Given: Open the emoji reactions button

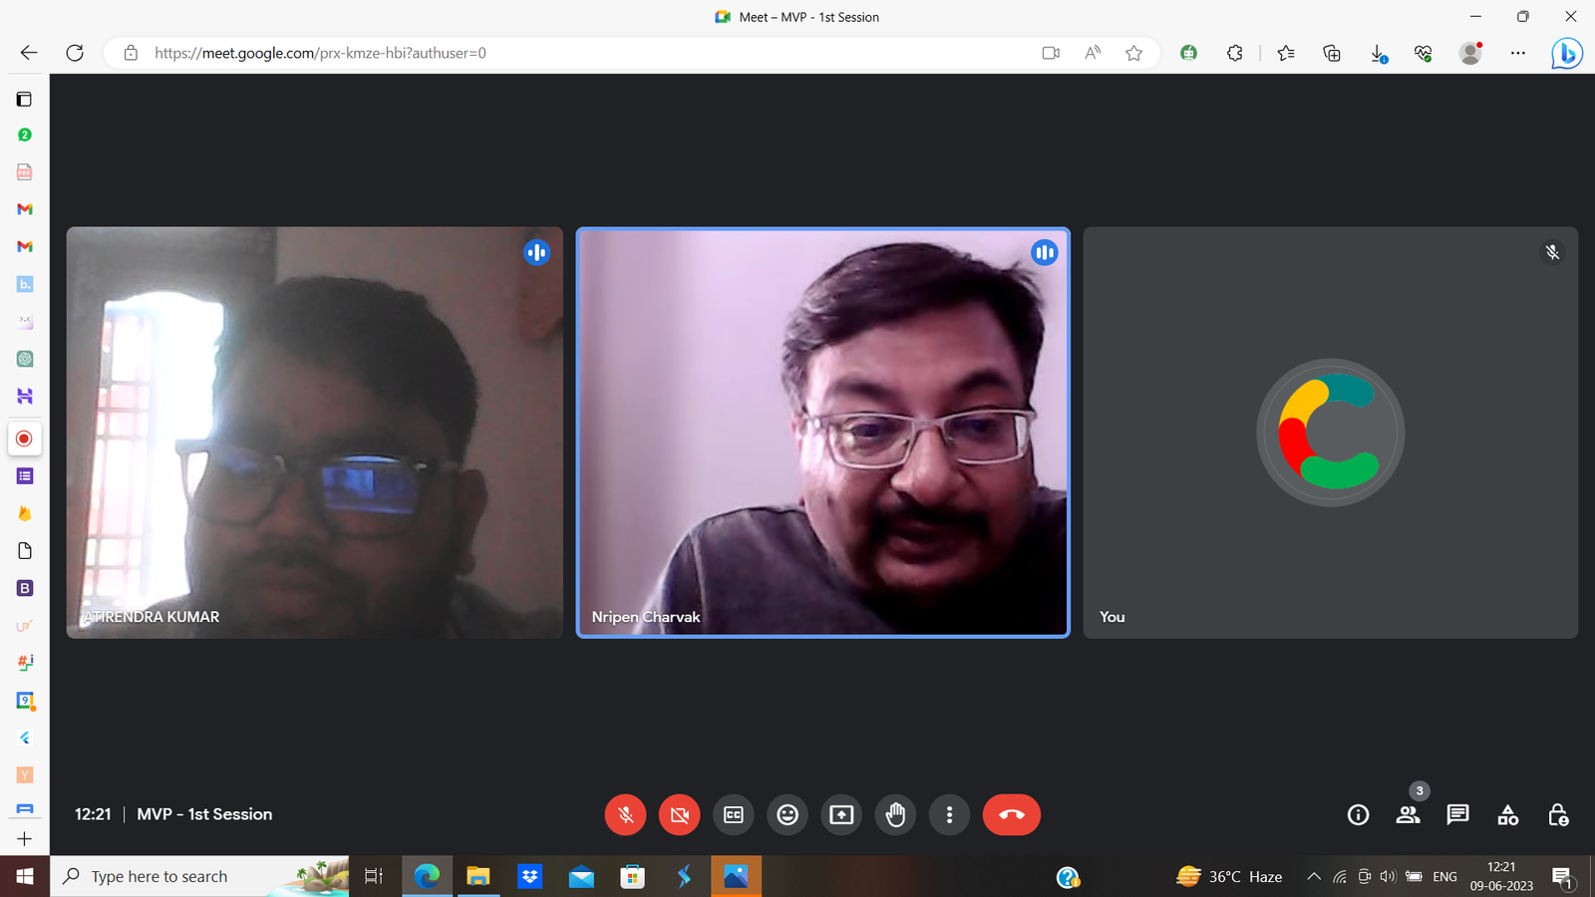Looking at the screenshot, I should tap(788, 814).
